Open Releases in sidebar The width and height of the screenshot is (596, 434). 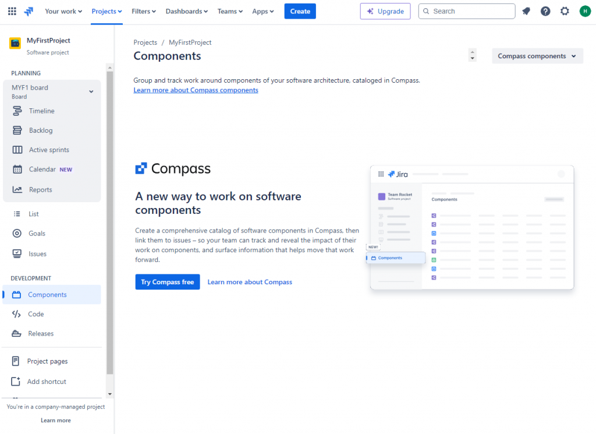click(52, 334)
